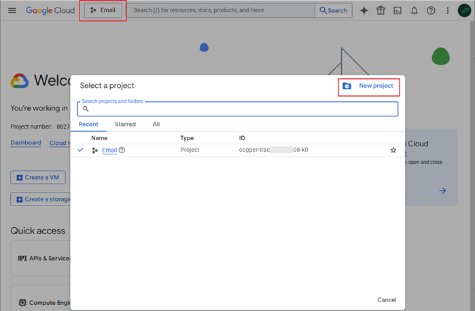Switch to the All tab

[x=156, y=125]
